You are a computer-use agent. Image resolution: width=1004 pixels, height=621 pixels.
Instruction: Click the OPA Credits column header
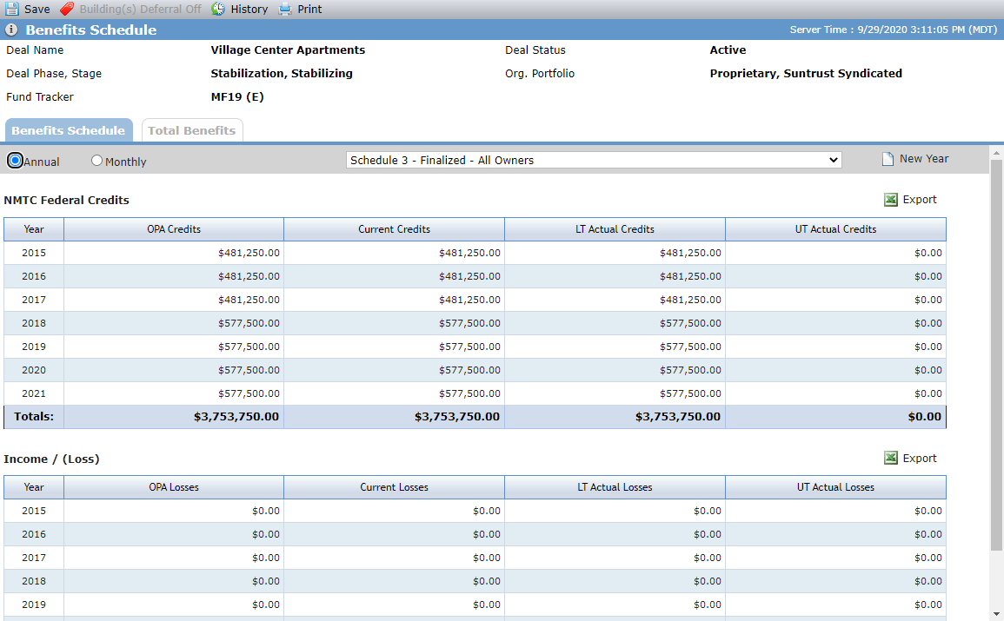pyautogui.click(x=174, y=229)
